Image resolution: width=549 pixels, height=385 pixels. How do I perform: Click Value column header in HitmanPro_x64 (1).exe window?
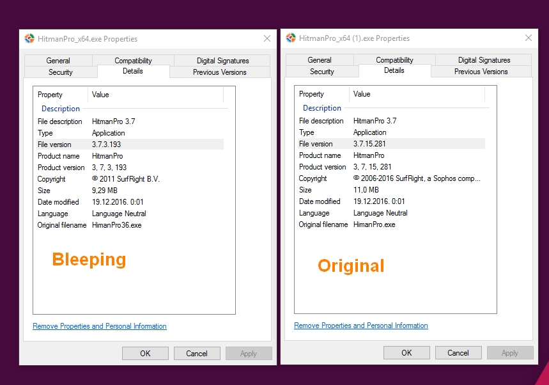417,94
